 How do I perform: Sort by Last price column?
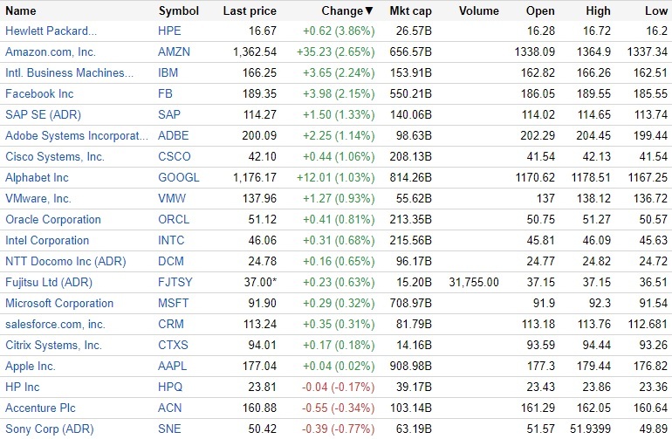click(x=250, y=11)
